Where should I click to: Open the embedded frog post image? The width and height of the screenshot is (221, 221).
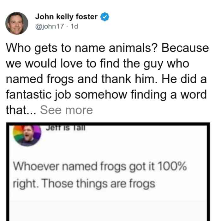(x=108, y=172)
